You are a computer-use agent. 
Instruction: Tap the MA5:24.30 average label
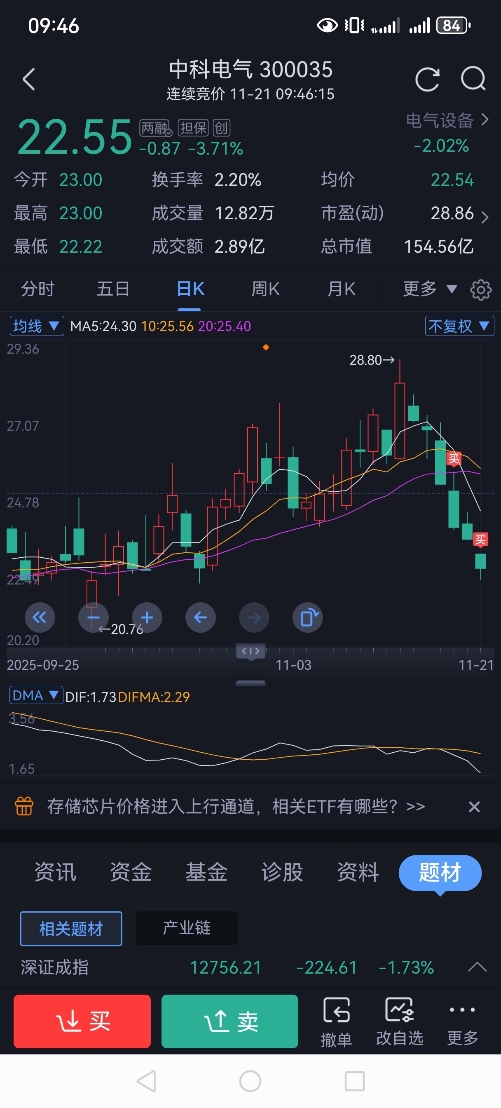point(103,326)
